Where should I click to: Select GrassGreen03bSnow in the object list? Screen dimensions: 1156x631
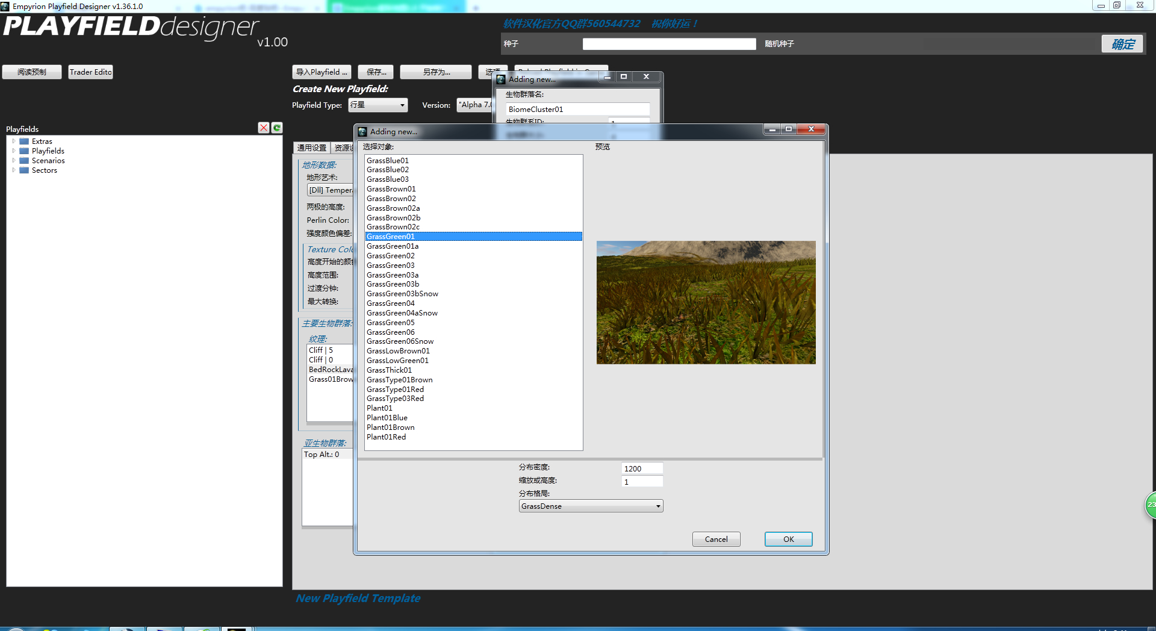click(x=473, y=294)
